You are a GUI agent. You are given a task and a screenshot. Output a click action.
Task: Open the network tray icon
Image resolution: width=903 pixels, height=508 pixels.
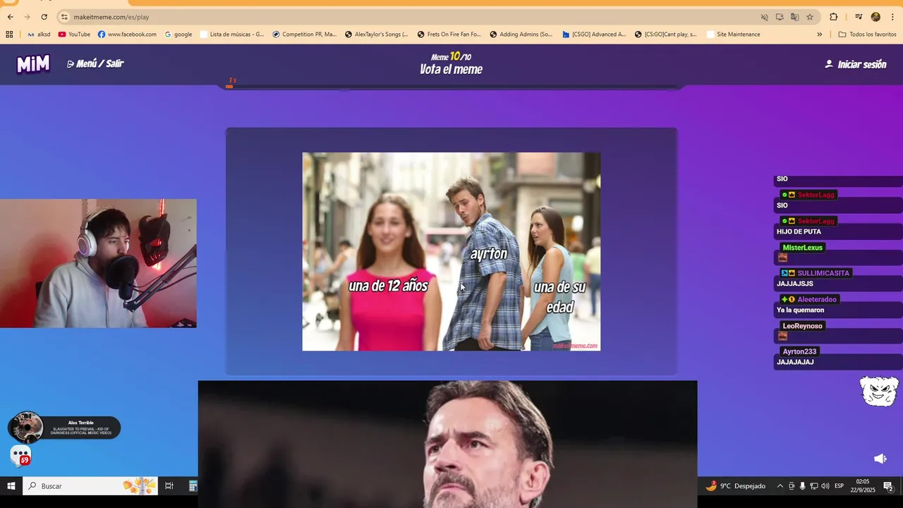814,486
